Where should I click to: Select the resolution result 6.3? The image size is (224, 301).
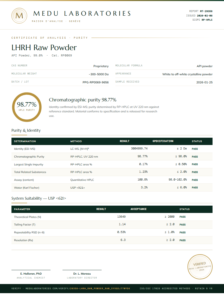(x=123, y=240)
